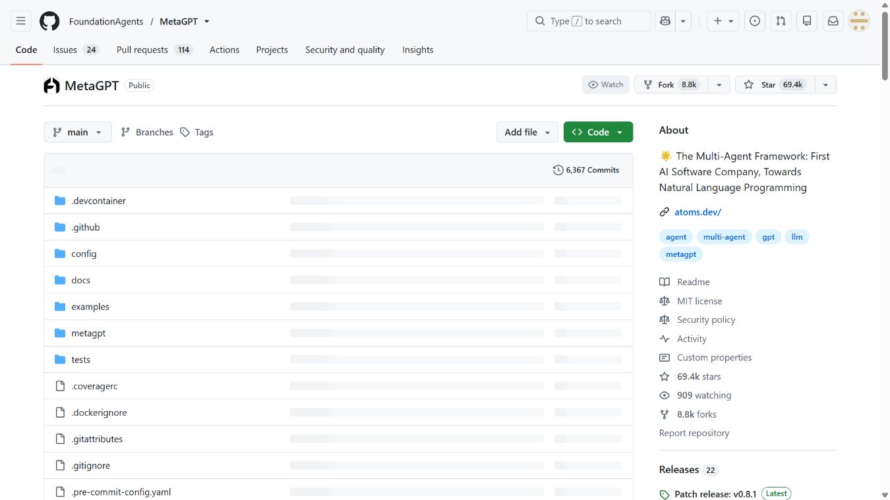Open the metagpt folder
This screenshot has height=500, width=890.
pyautogui.click(x=88, y=333)
